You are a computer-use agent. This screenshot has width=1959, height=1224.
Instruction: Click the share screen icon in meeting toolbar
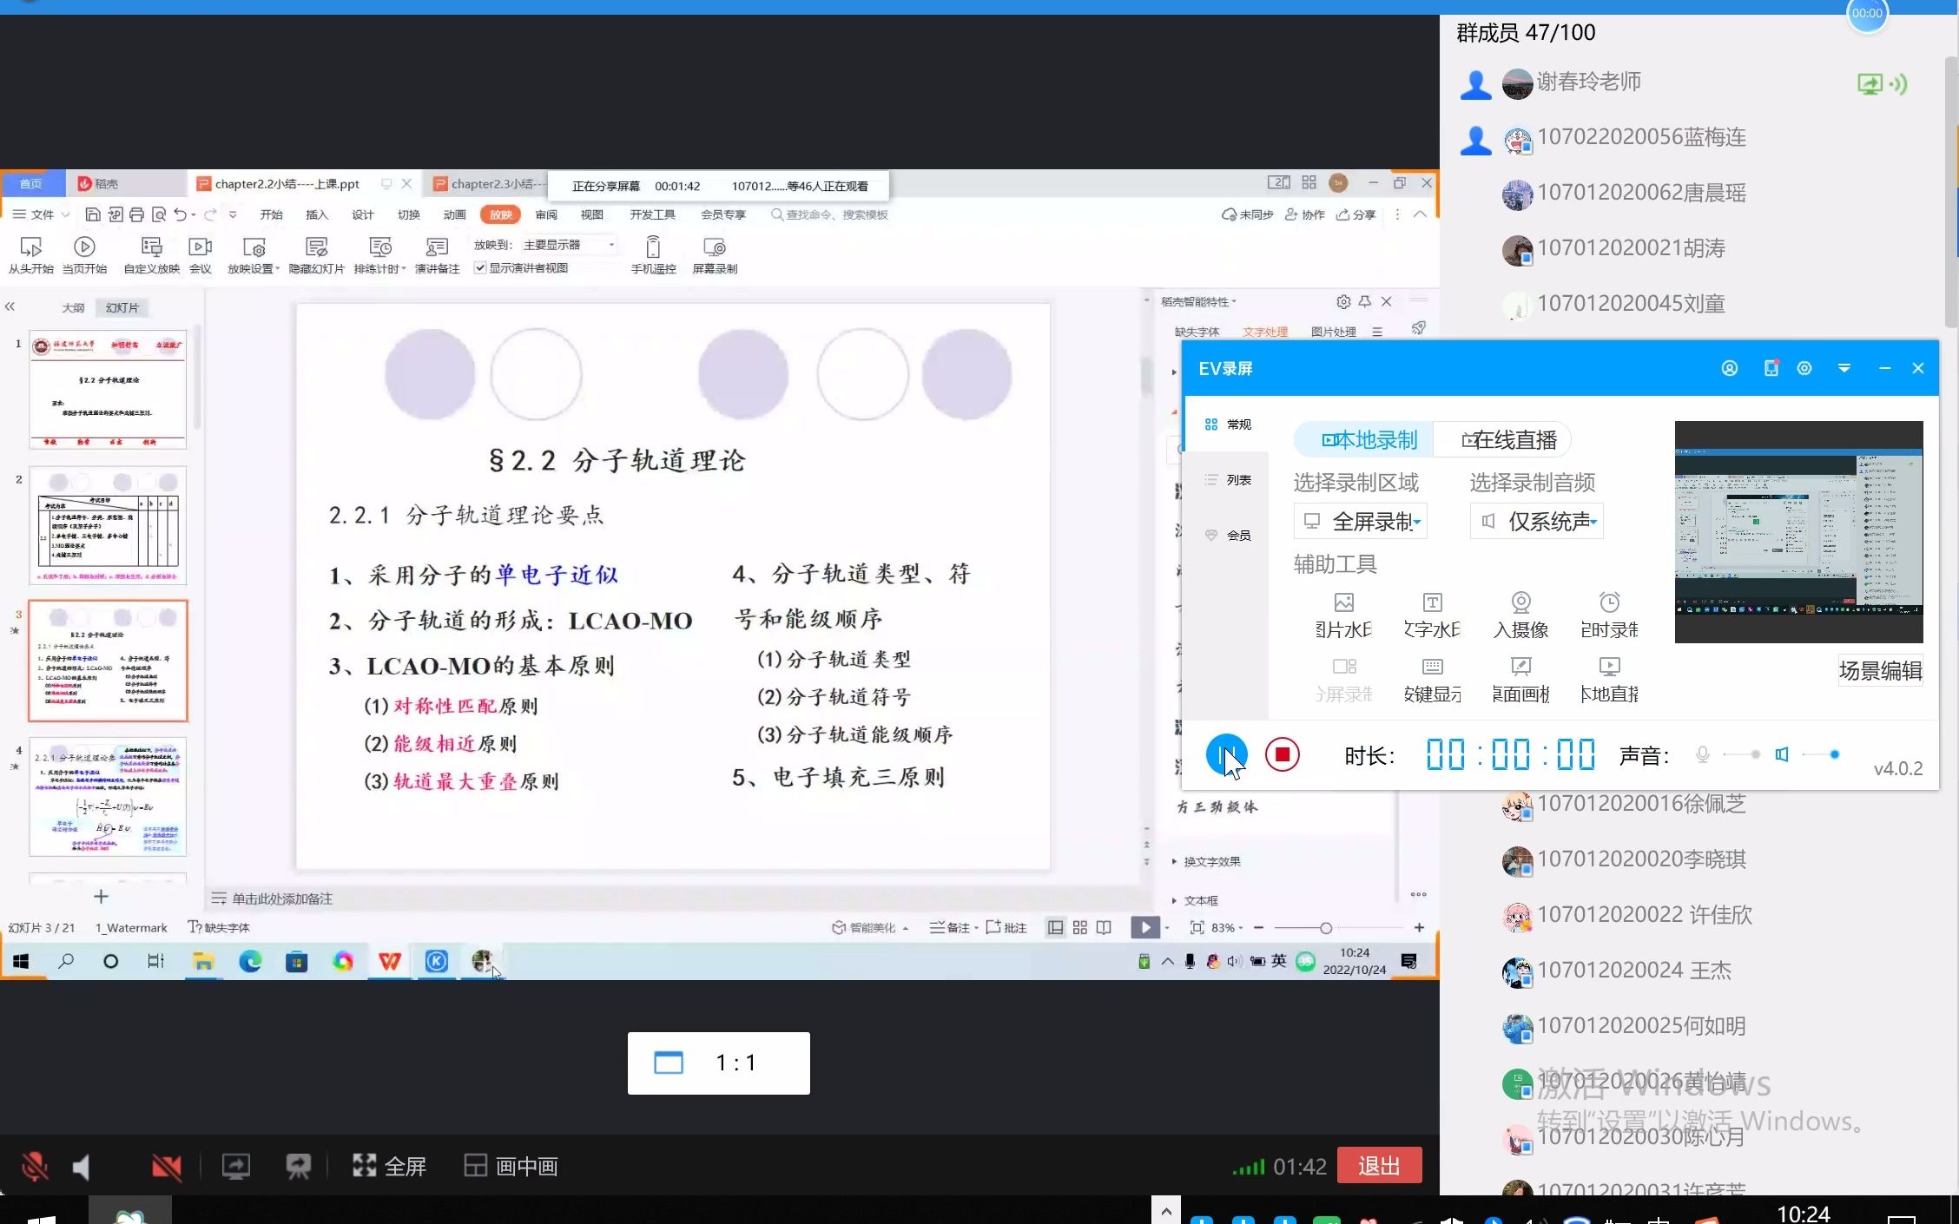(235, 1166)
